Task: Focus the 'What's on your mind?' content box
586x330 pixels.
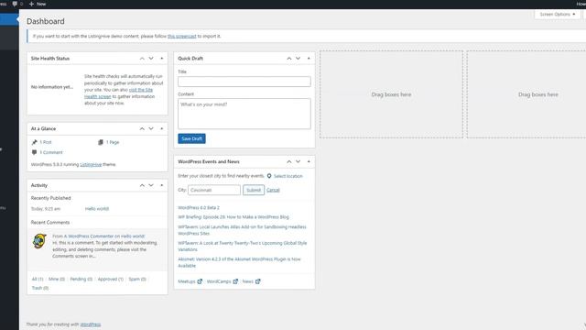Action: [244, 114]
